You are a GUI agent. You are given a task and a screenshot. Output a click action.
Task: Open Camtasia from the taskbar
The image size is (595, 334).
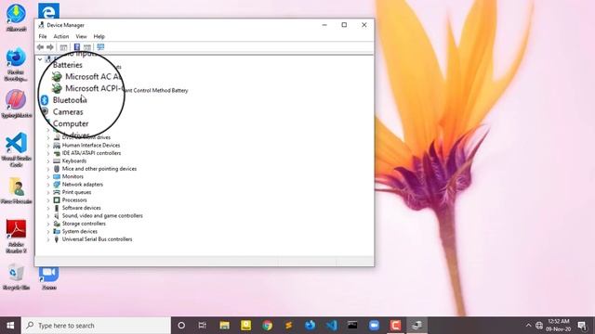click(x=395, y=326)
